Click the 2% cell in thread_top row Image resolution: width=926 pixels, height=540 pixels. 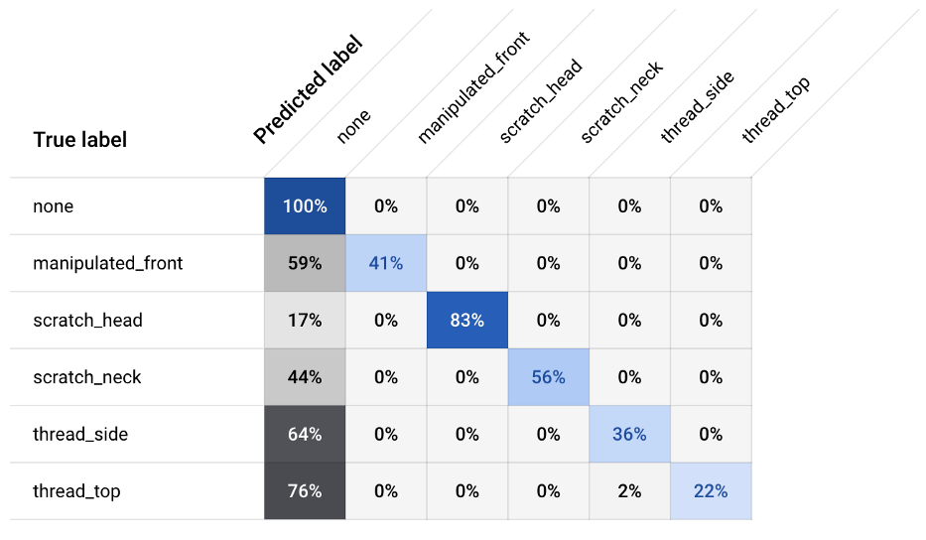coord(629,491)
